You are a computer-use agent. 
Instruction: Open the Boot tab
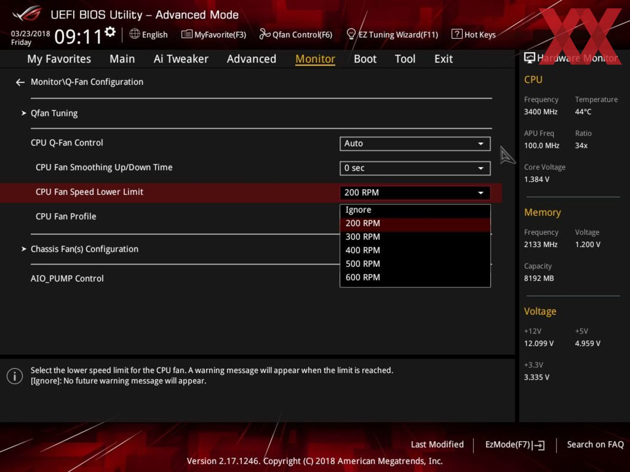click(365, 59)
